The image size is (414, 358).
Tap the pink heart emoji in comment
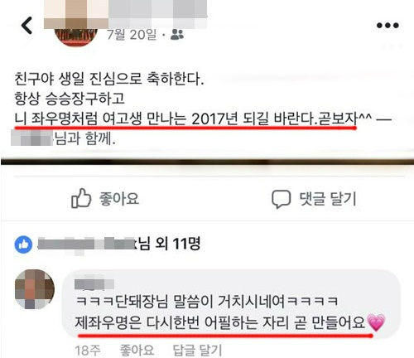click(377, 322)
